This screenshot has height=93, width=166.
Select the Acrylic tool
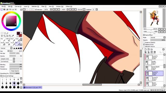[x=13, y=44]
